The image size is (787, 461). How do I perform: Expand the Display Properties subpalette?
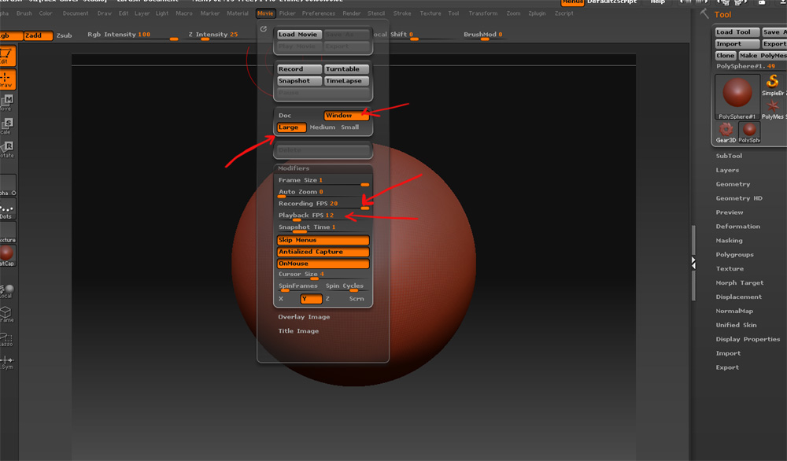coord(748,339)
